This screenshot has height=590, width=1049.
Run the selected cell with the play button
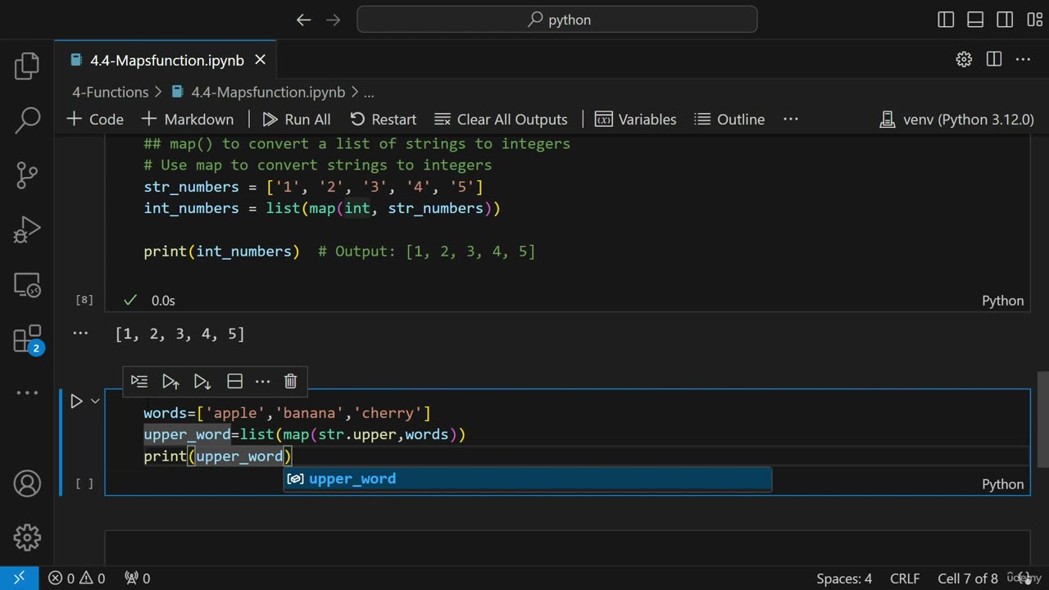(76, 401)
